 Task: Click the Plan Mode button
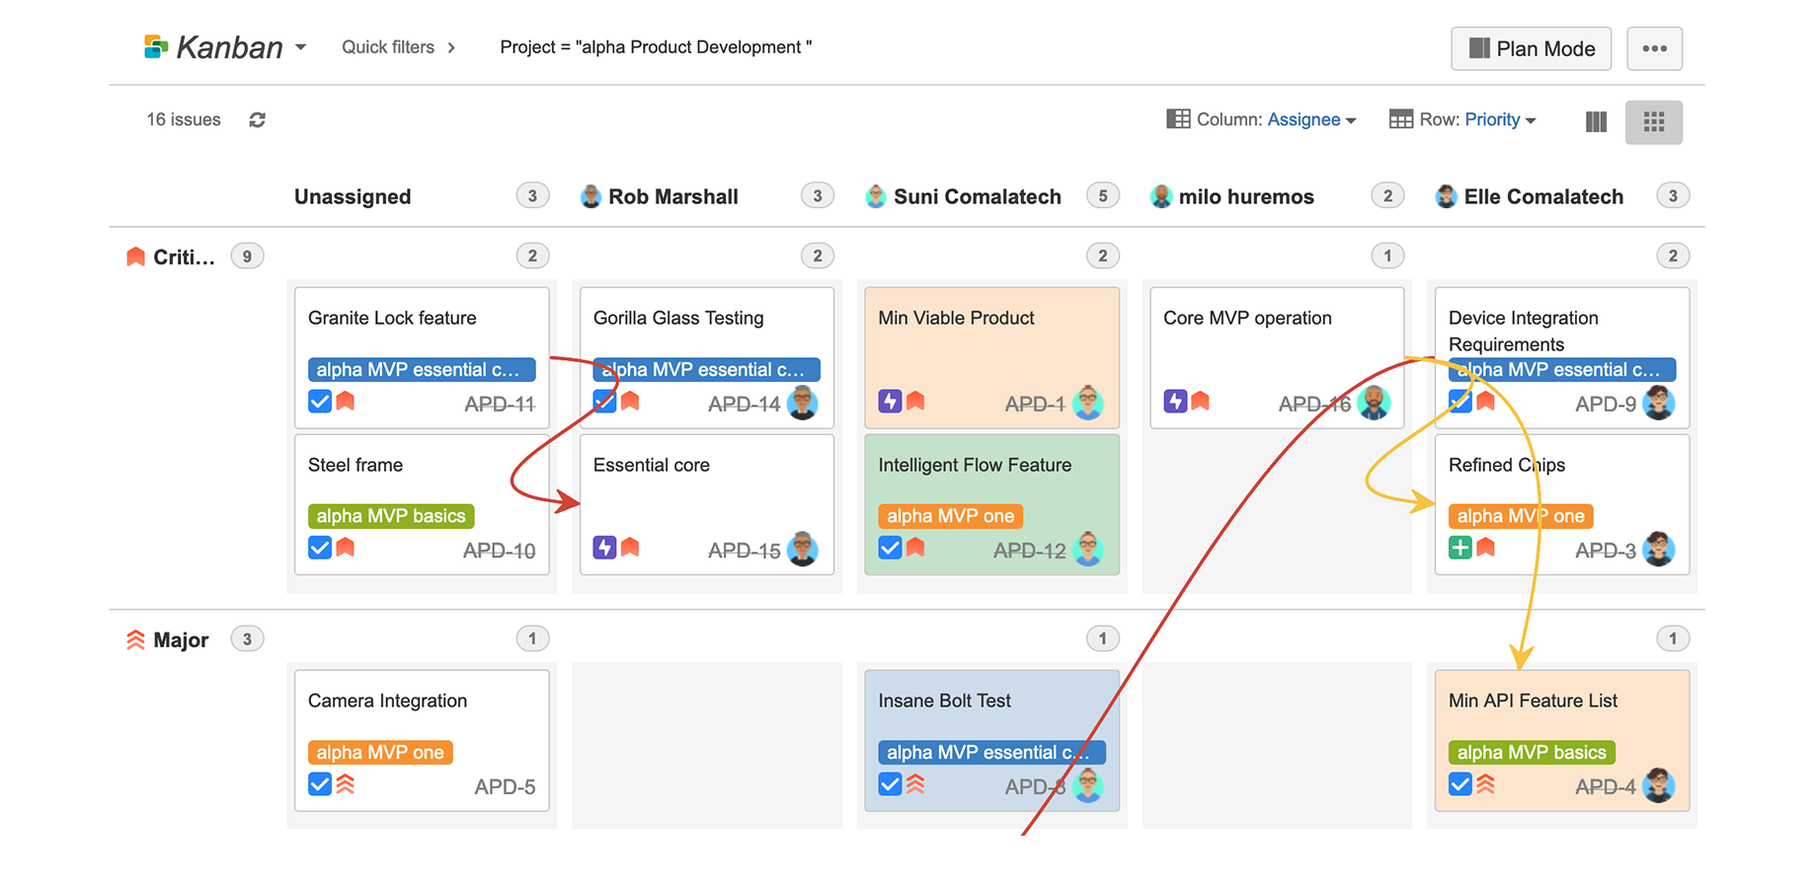tap(1531, 48)
